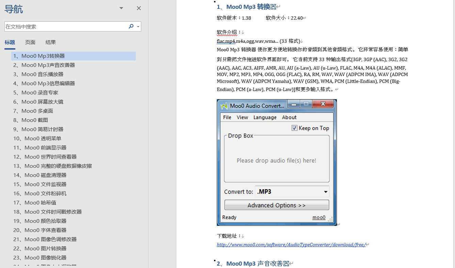Click File menu in Moo0 converter image
Image resolution: width=455 pixels, height=268 pixels.
pos(227,117)
